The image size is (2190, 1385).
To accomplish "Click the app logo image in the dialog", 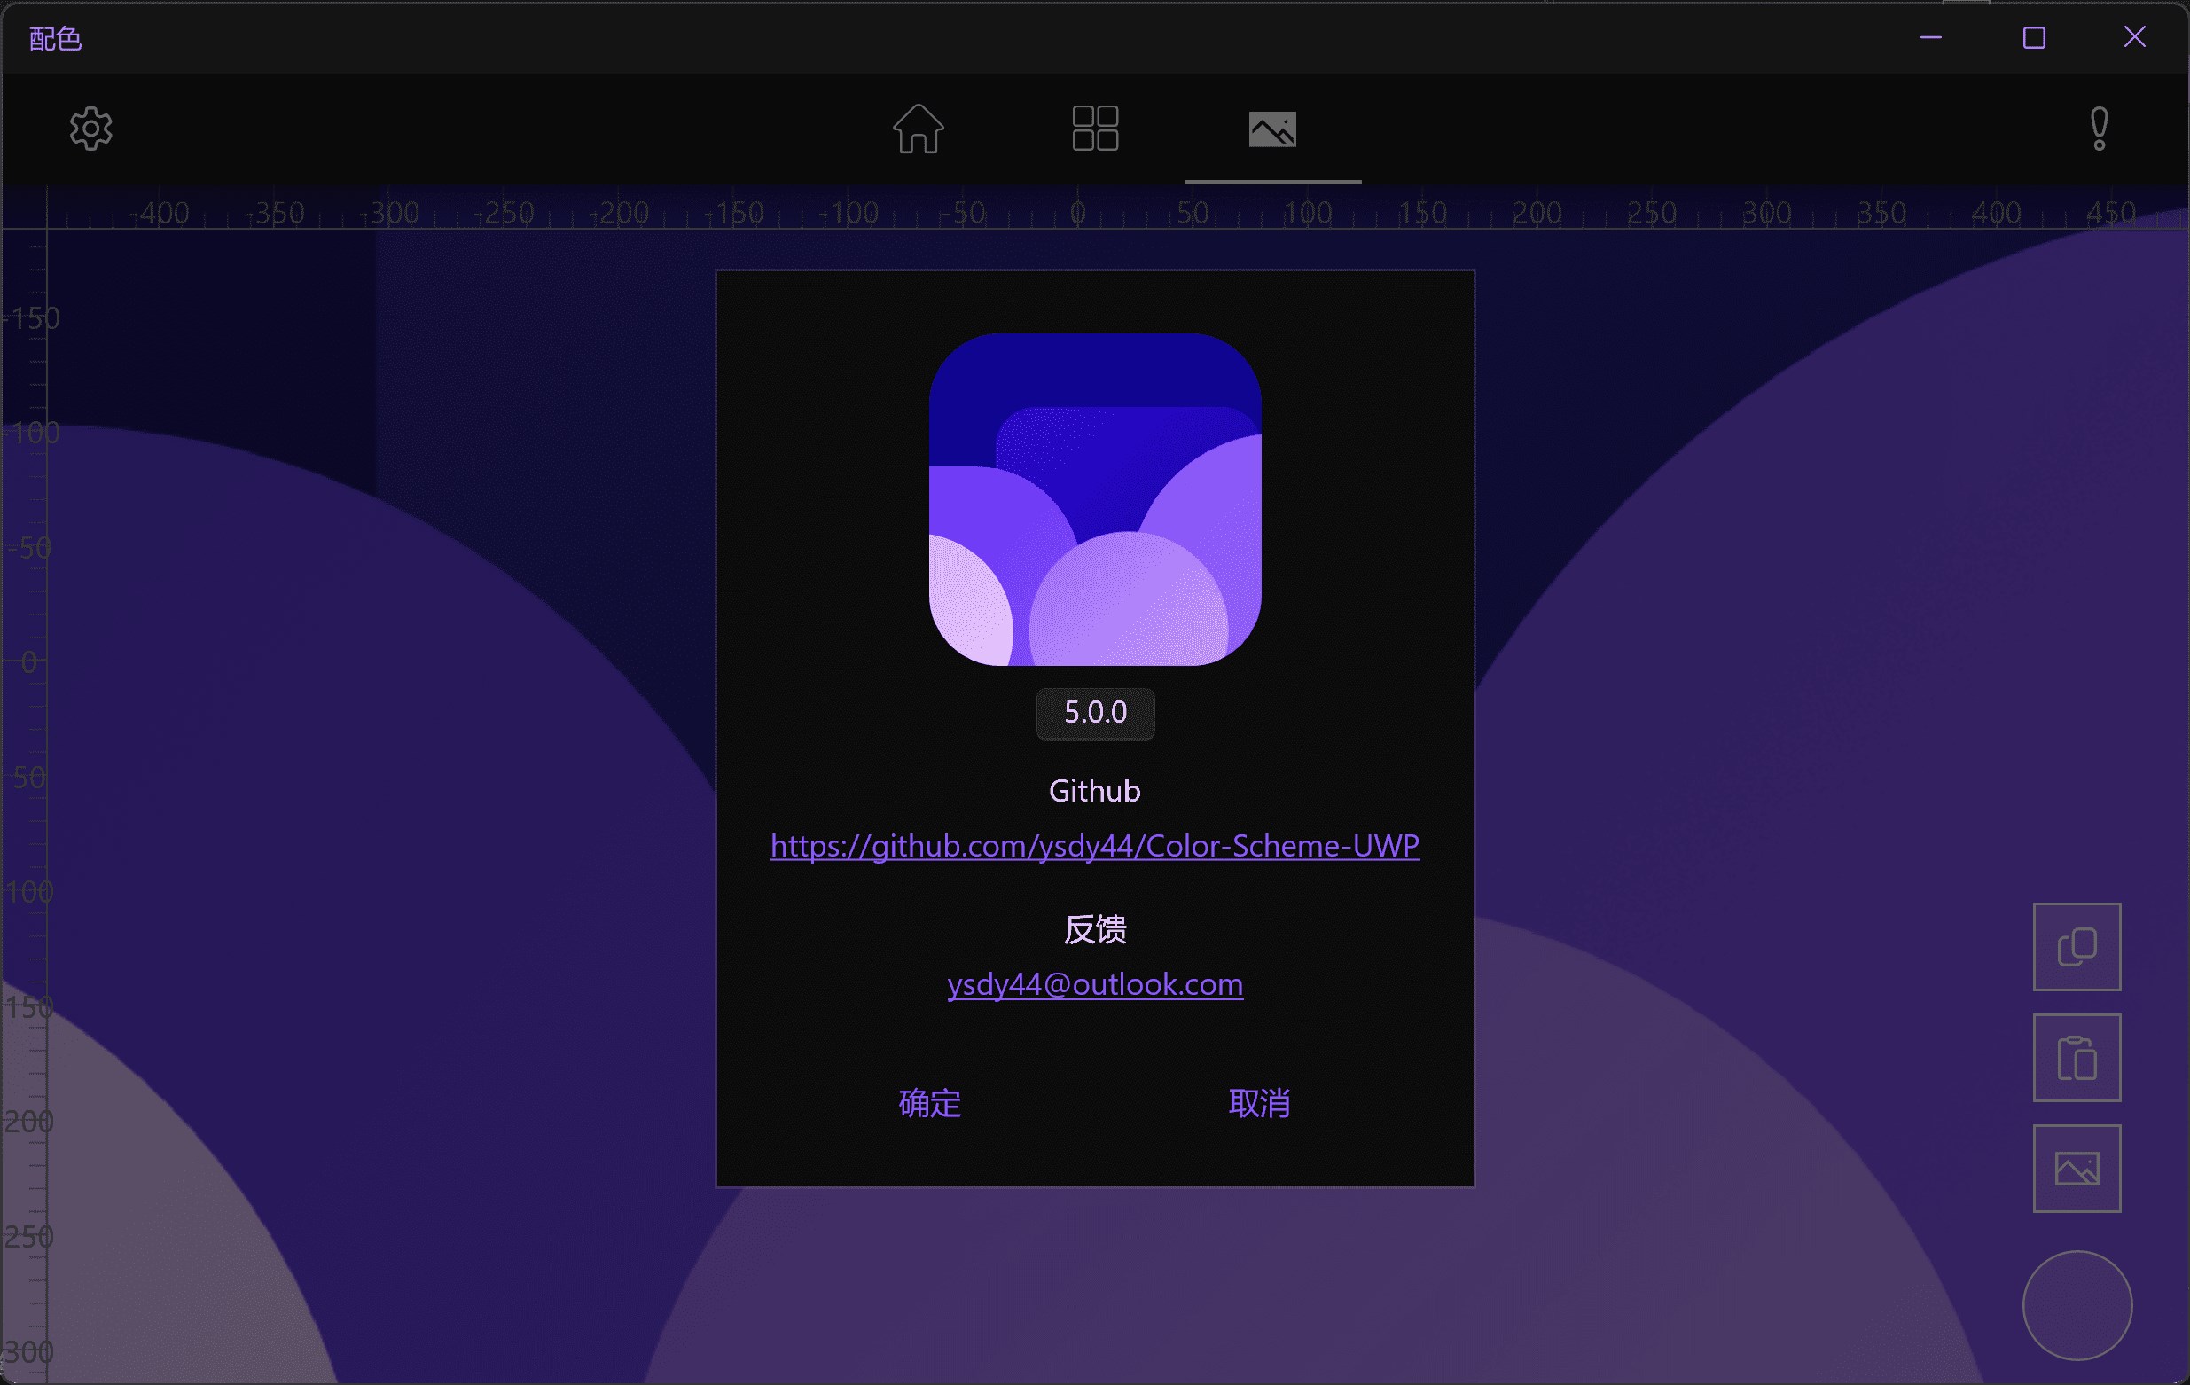I will coord(1095,499).
